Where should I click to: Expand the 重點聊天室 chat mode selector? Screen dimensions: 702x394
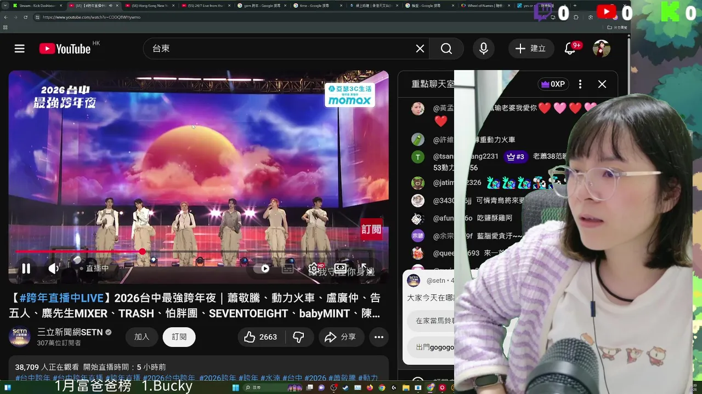[433, 84]
